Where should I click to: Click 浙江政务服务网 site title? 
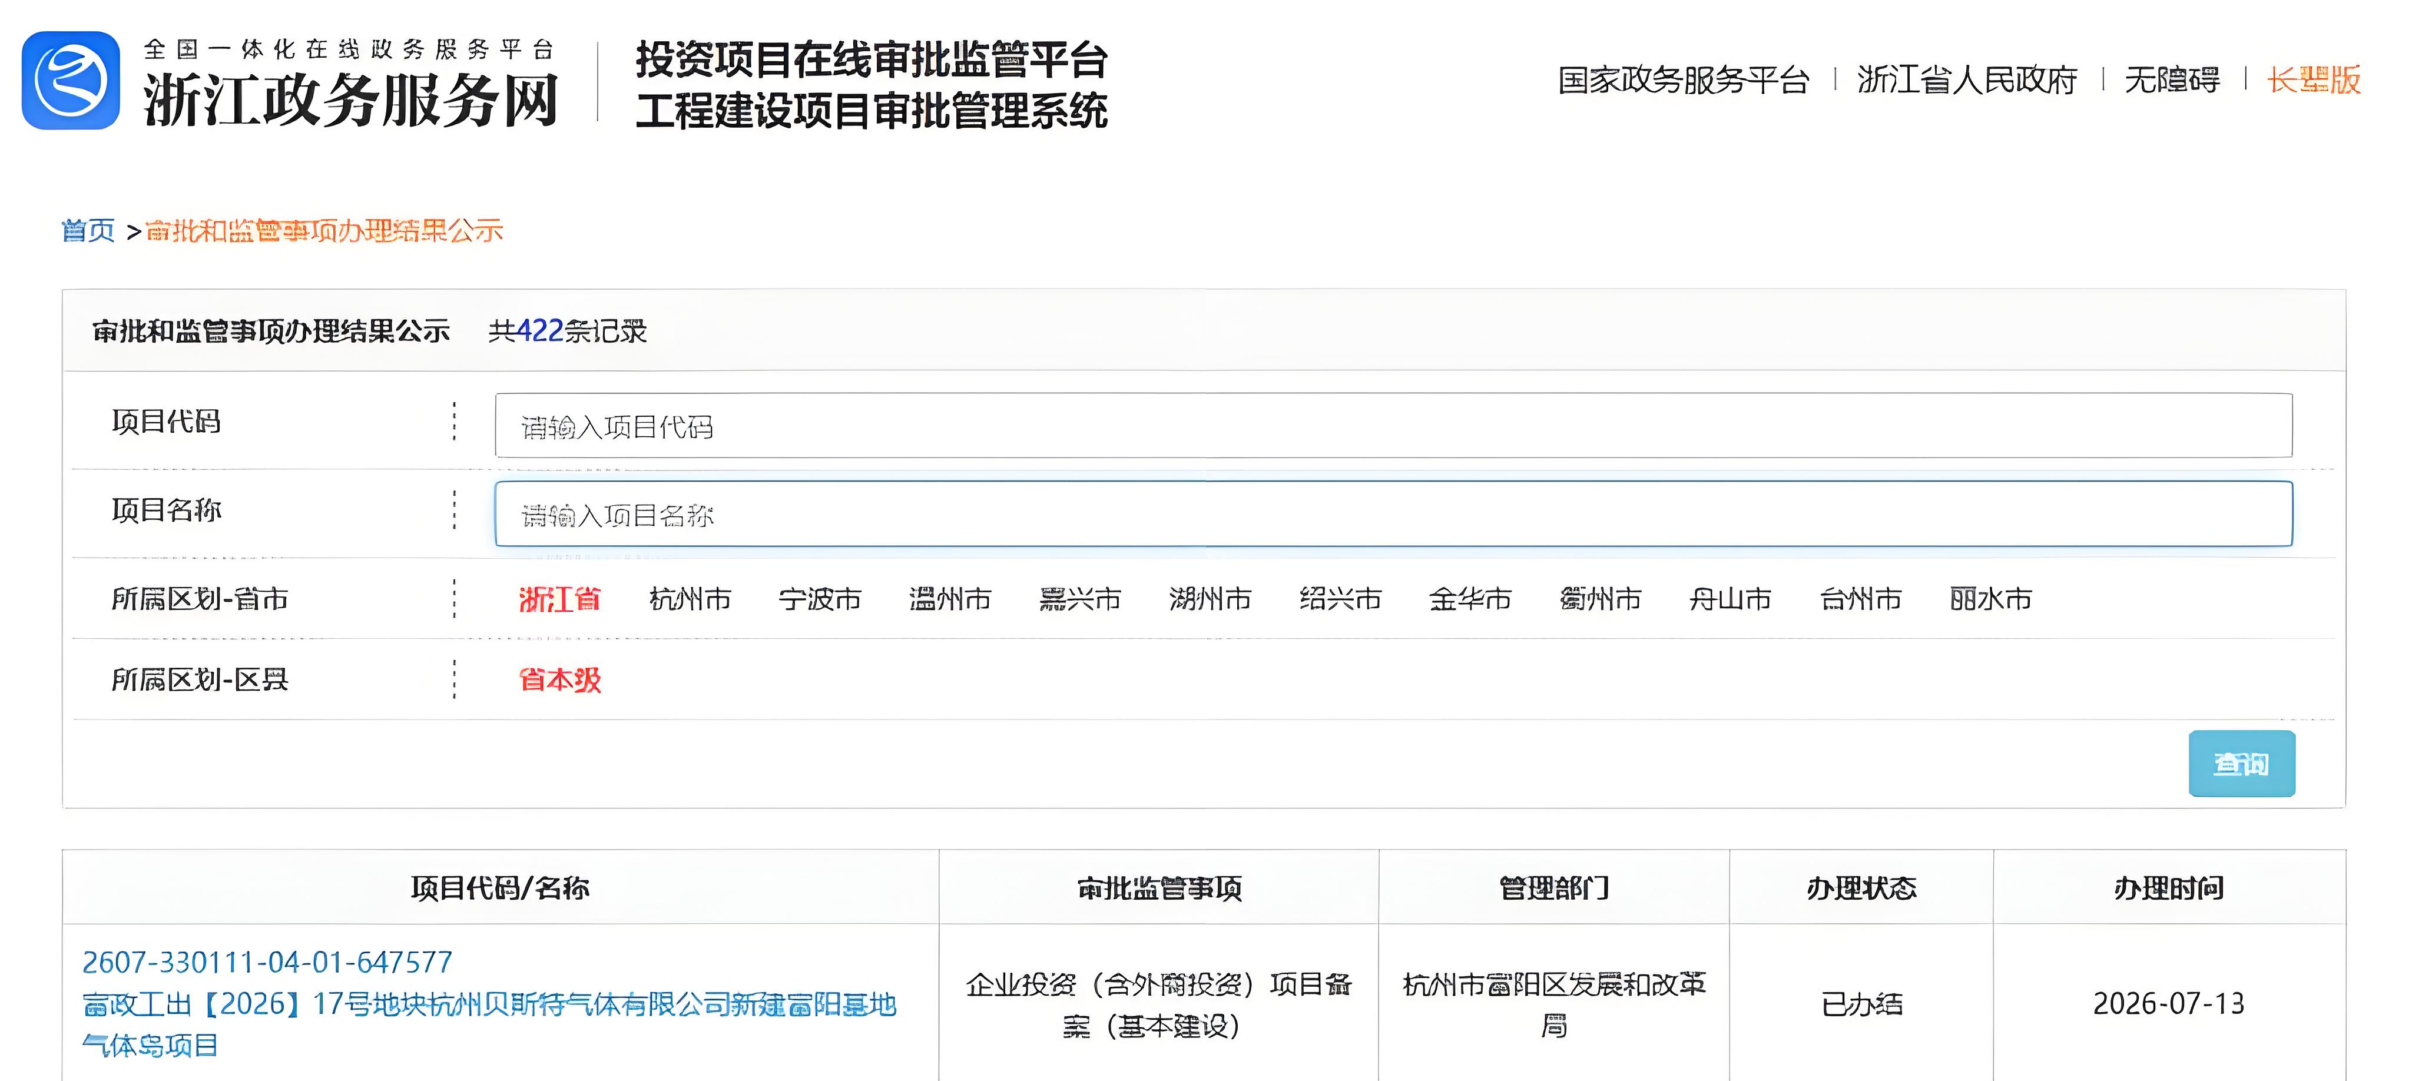351,100
